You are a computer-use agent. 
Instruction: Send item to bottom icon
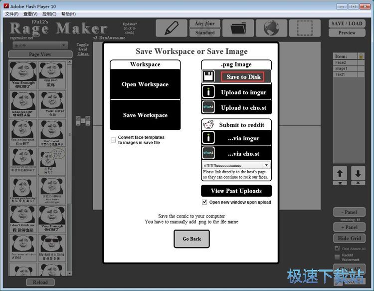[358, 183]
